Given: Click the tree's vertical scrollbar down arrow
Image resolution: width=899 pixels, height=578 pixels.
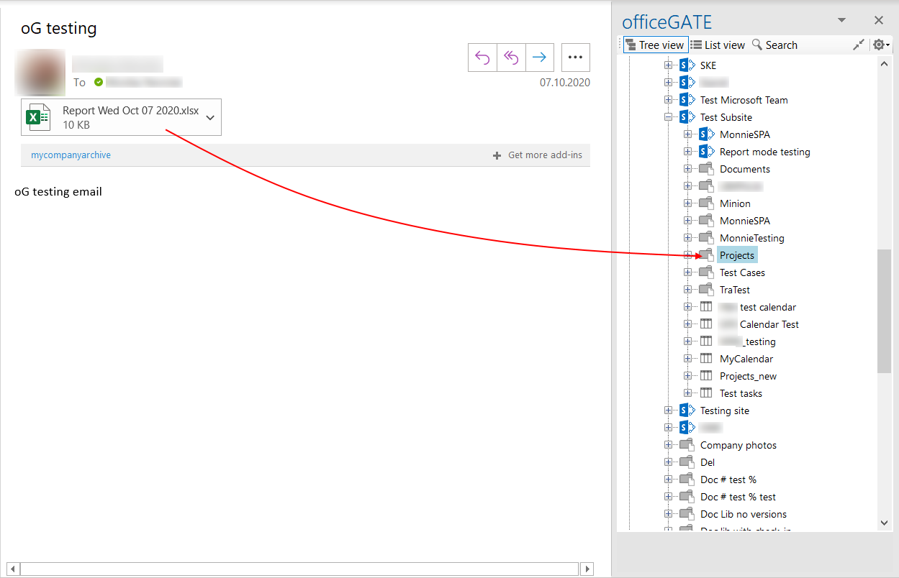Looking at the screenshot, I should coord(885,523).
